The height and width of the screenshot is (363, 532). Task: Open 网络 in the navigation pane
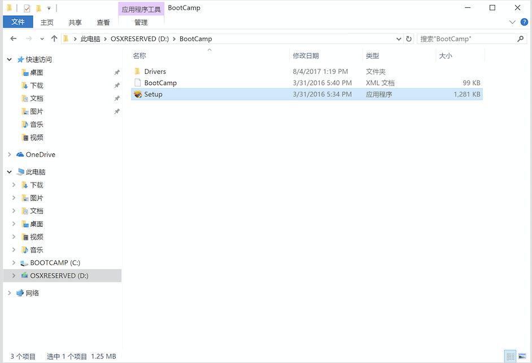pos(32,293)
